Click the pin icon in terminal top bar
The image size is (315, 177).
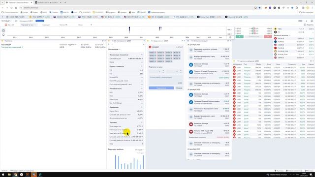pos(307,21)
